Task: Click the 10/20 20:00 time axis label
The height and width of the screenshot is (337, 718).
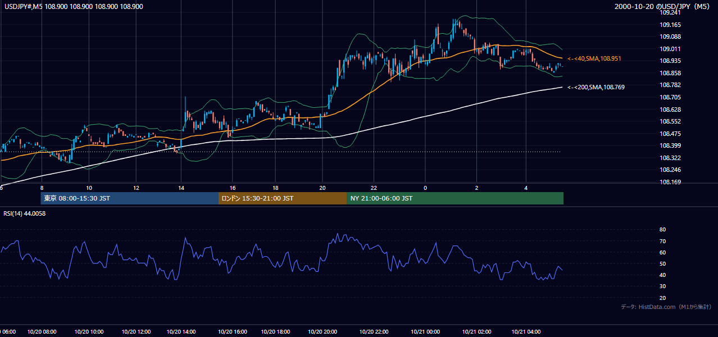Action: point(322,332)
